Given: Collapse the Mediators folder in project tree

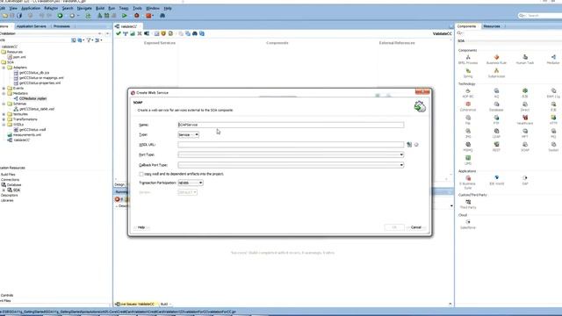Looking at the screenshot, I should click(x=4, y=93).
